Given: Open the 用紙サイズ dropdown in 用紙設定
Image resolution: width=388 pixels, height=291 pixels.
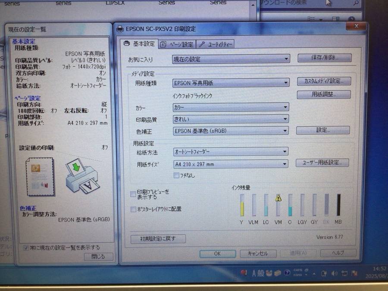Looking at the screenshot, I should [x=231, y=164].
